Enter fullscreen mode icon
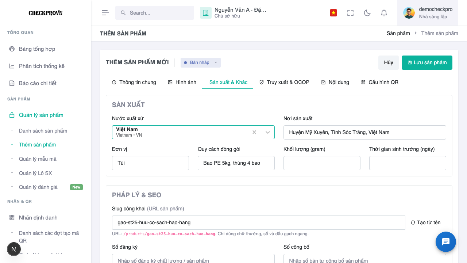The height and width of the screenshot is (263, 467). pos(351,13)
